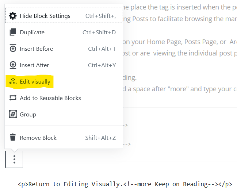Toggle the three-dot block options button
This screenshot has width=237, height=192.
click(14, 160)
